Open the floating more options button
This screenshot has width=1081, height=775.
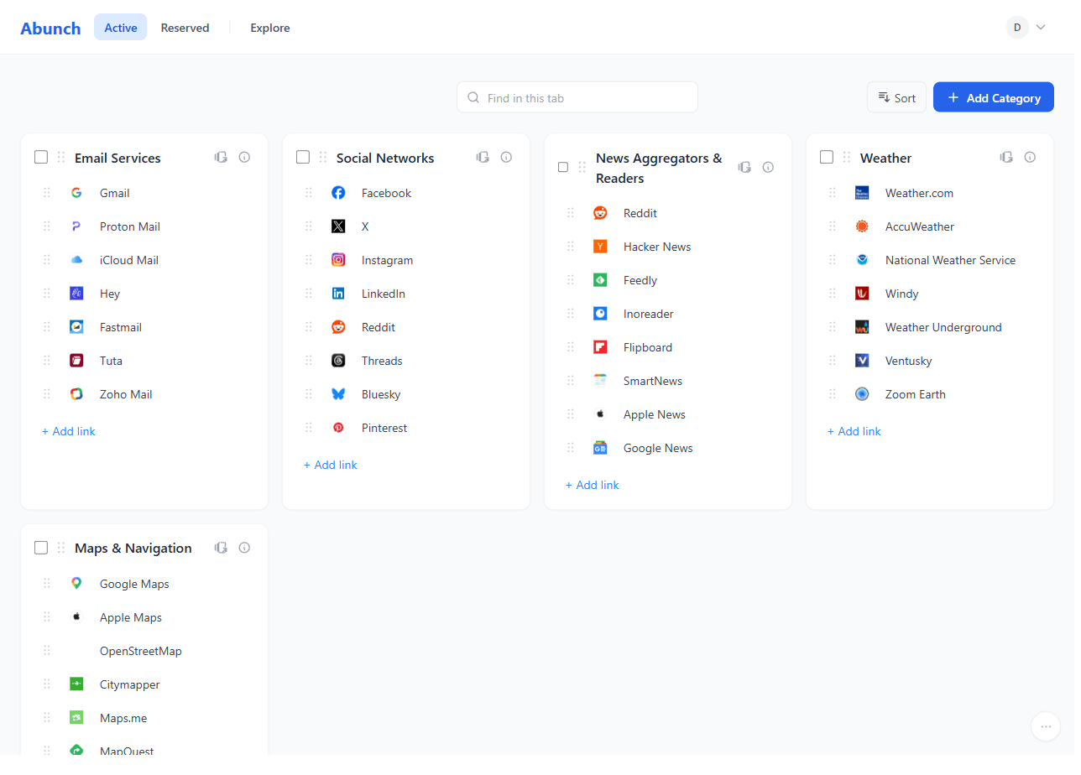point(1046,726)
